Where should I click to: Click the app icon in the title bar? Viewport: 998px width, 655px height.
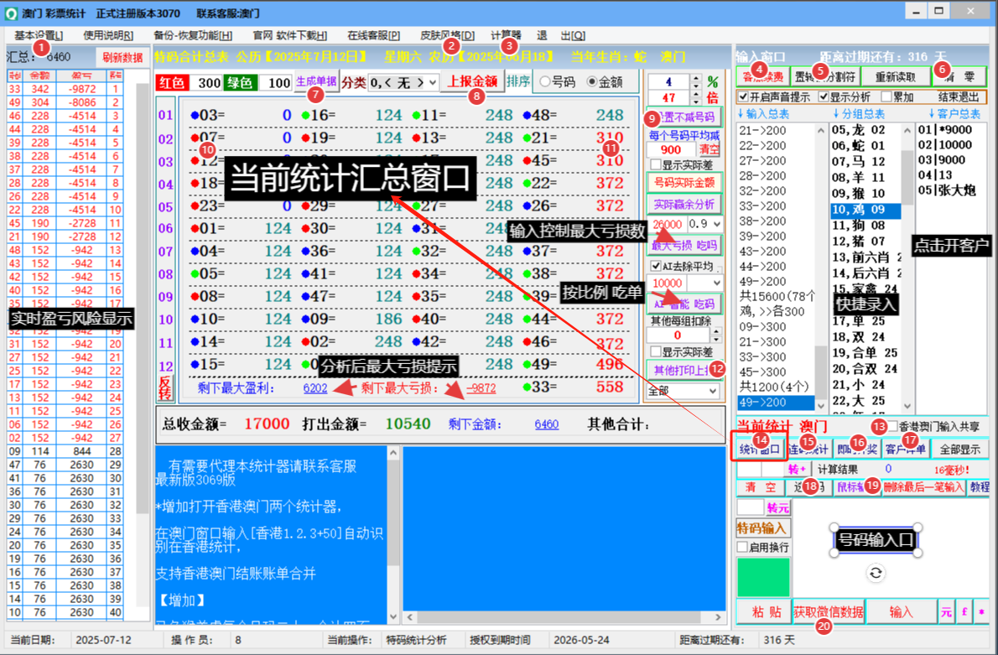[x=11, y=13]
